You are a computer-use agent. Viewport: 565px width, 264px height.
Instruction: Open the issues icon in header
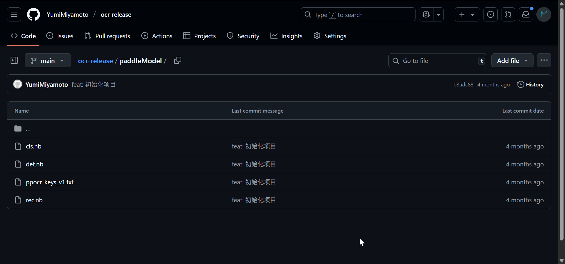(x=490, y=14)
